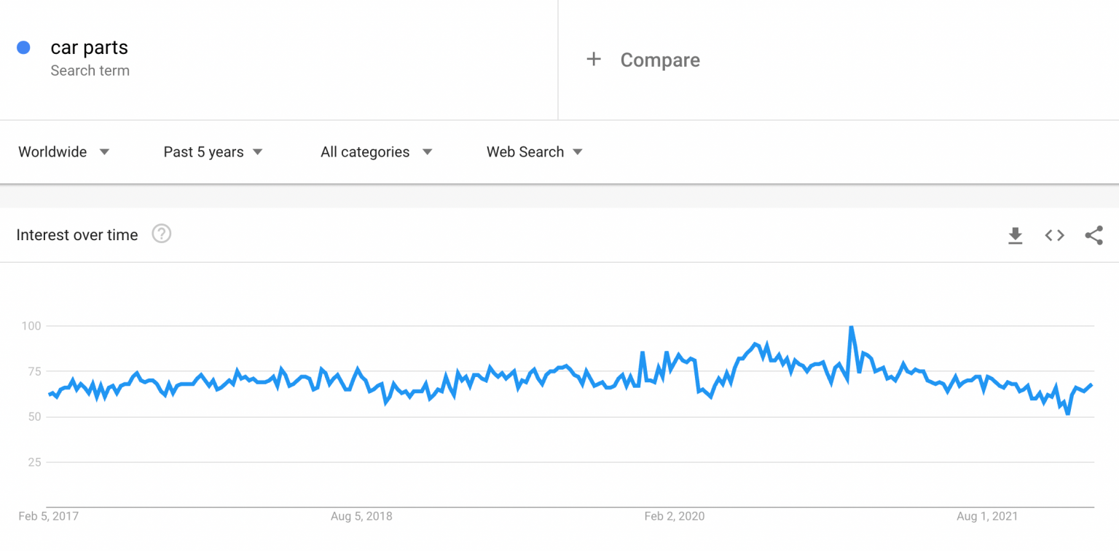Click the Feb 2, 2020 axis label
The height and width of the screenshot is (551, 1119).
pyautogui.click(x=675, y=516)
